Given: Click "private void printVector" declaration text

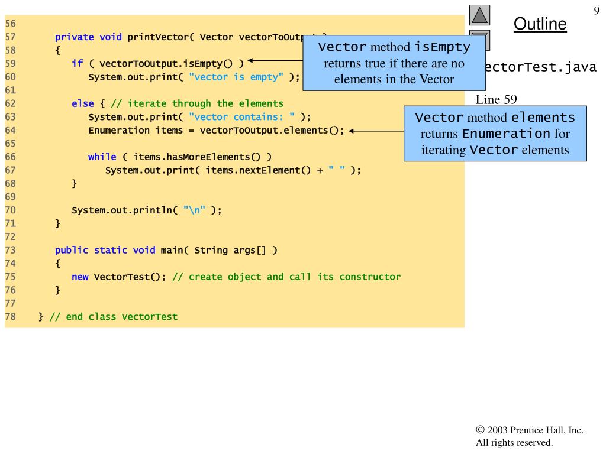Looking at the screenshot, I should (x=122, y=37).
